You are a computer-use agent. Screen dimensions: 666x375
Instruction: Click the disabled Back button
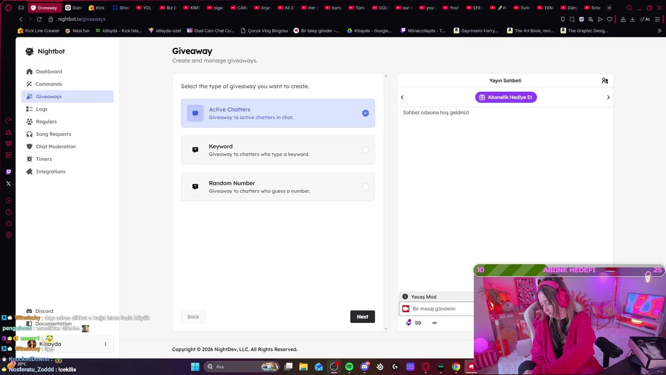click(x=193, y=317)
